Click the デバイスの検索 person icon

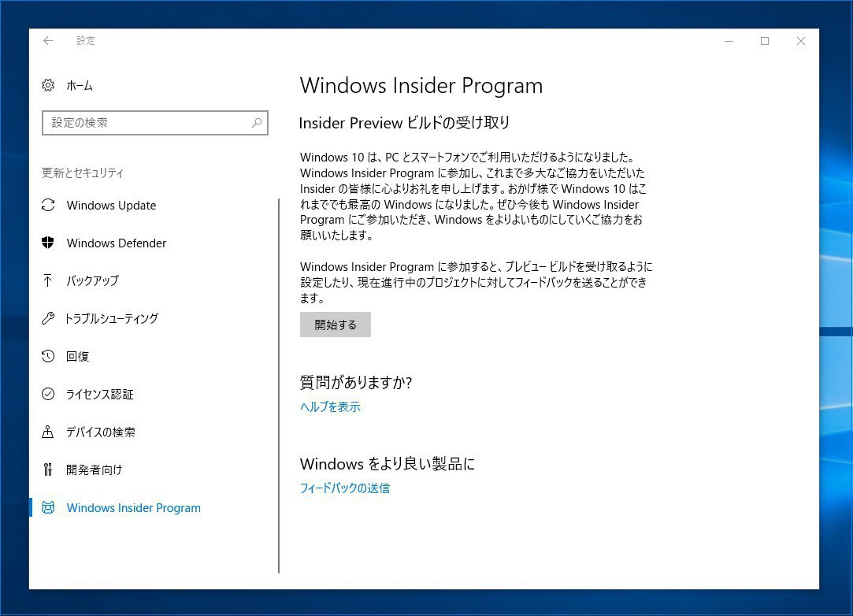click(48, 432)
